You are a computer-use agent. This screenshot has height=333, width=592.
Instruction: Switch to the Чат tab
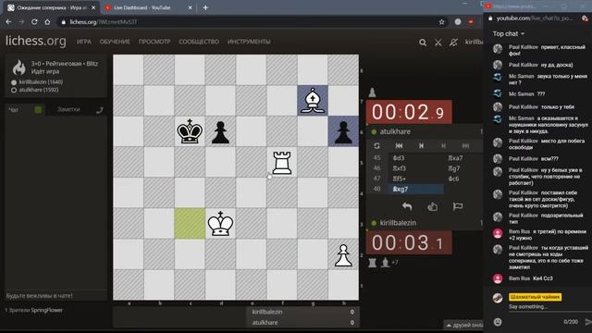coord(14,109)
